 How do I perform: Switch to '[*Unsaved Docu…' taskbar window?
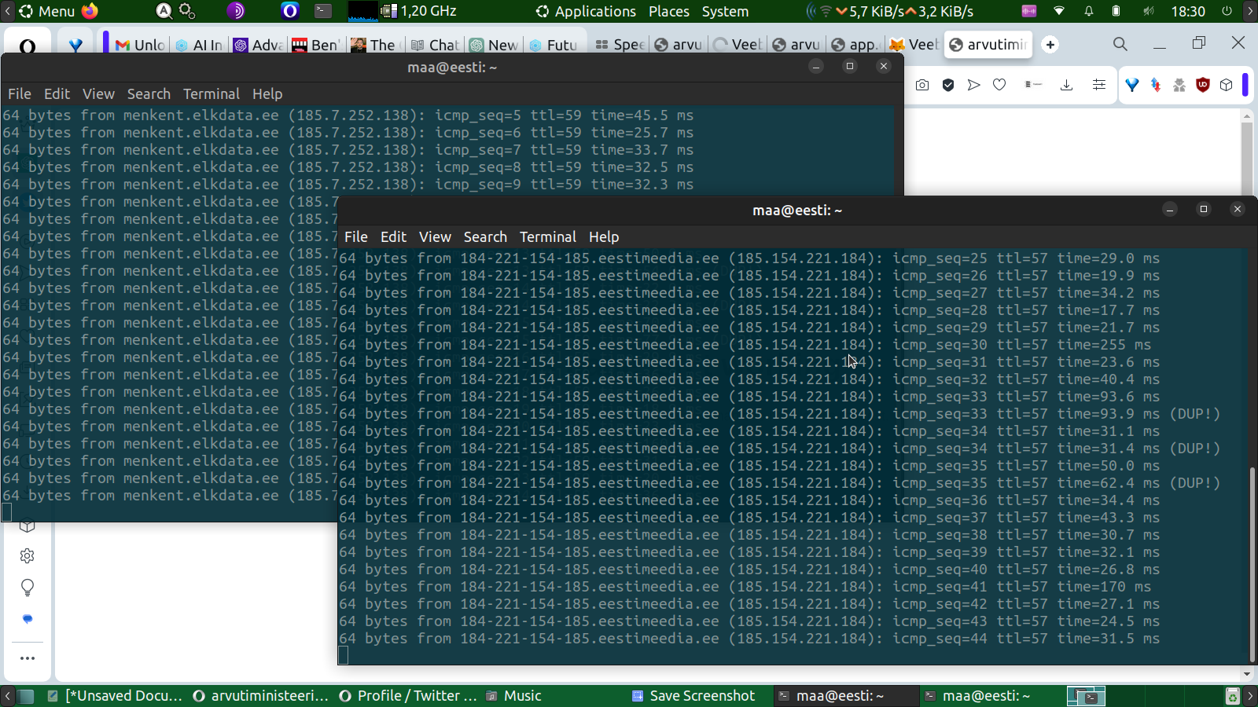[x=114, y=696]
